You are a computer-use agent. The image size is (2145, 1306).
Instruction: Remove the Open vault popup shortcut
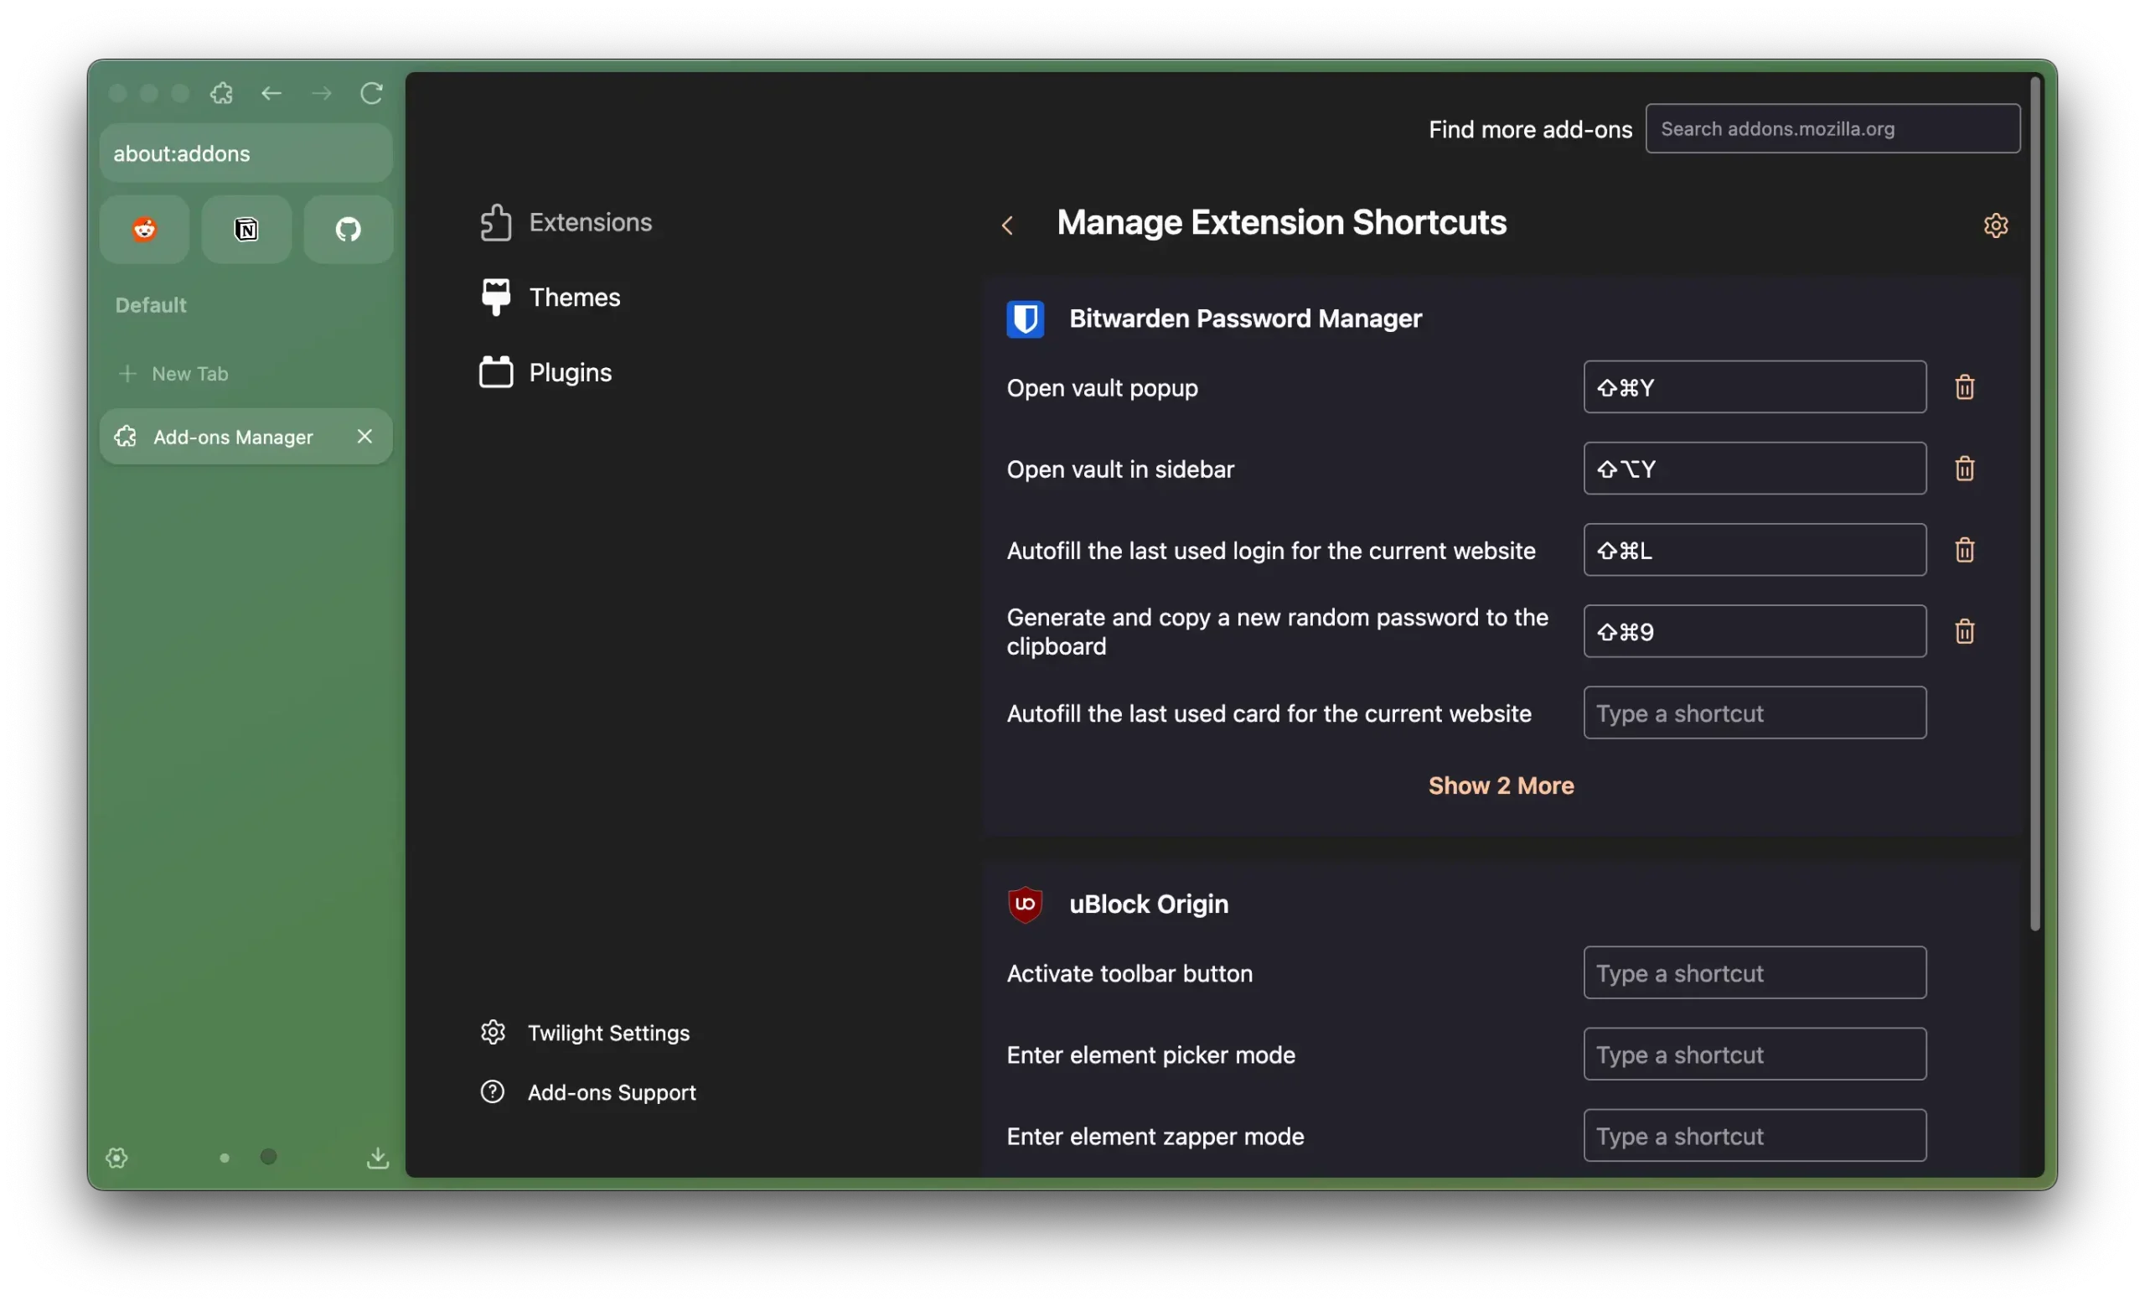pyautogui.click(x=1965, y=386)
